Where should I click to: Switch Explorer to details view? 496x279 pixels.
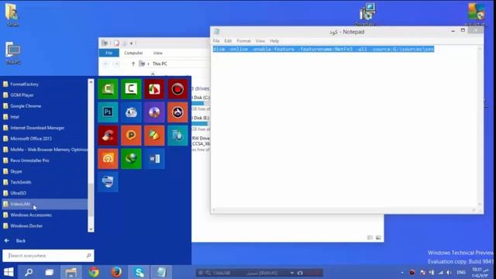[370, 238]
